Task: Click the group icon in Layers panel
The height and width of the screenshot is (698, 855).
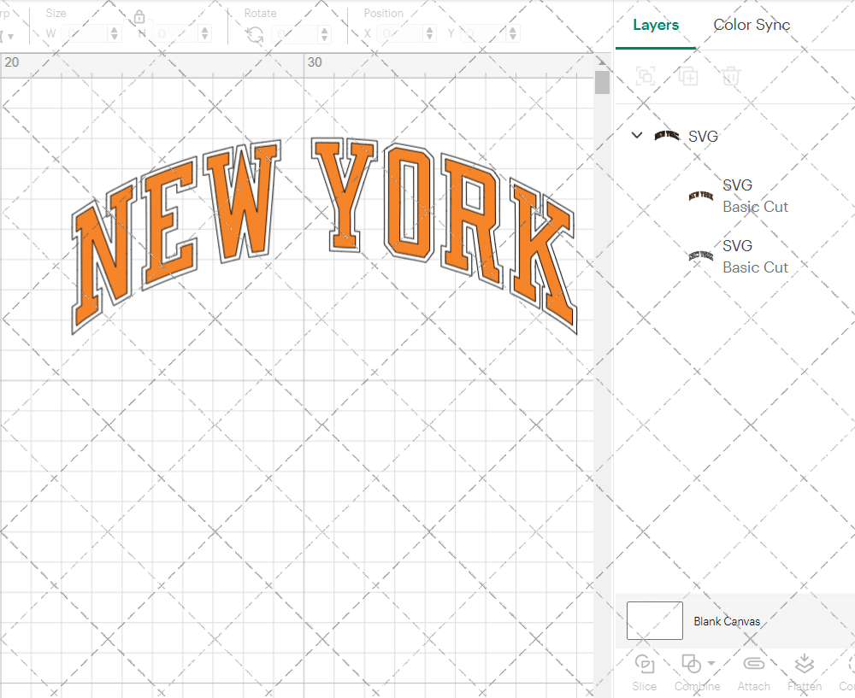Action: [x=646, y=76]
